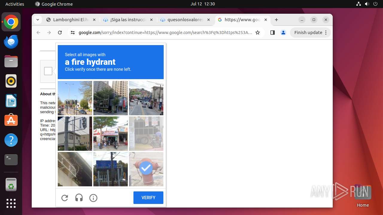Click the VERIFY button

click(x=148, y=198)
